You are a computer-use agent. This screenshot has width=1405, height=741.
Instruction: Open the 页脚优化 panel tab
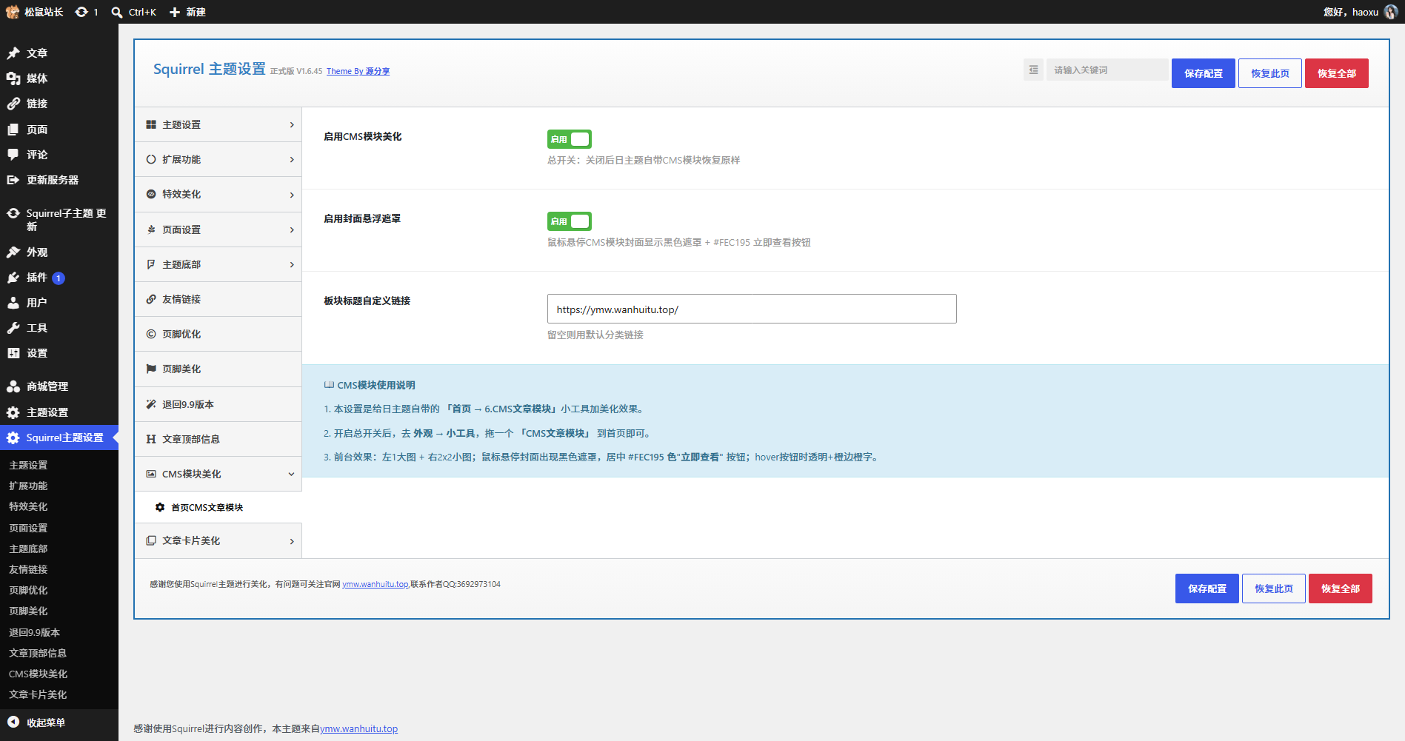coord(218,334)
